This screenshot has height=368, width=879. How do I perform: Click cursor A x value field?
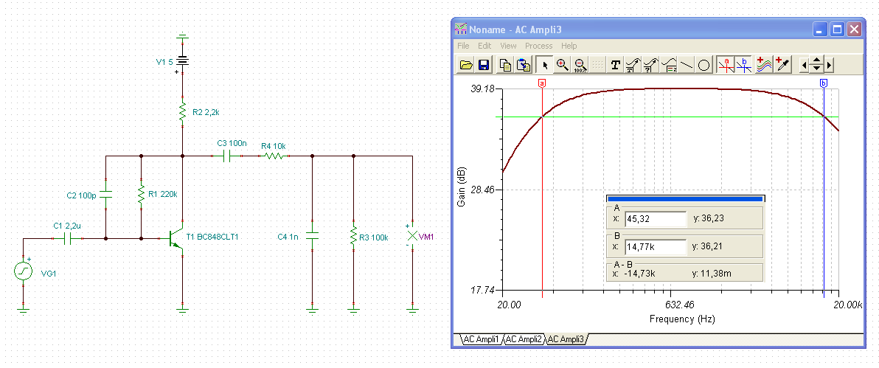[656, 219]
